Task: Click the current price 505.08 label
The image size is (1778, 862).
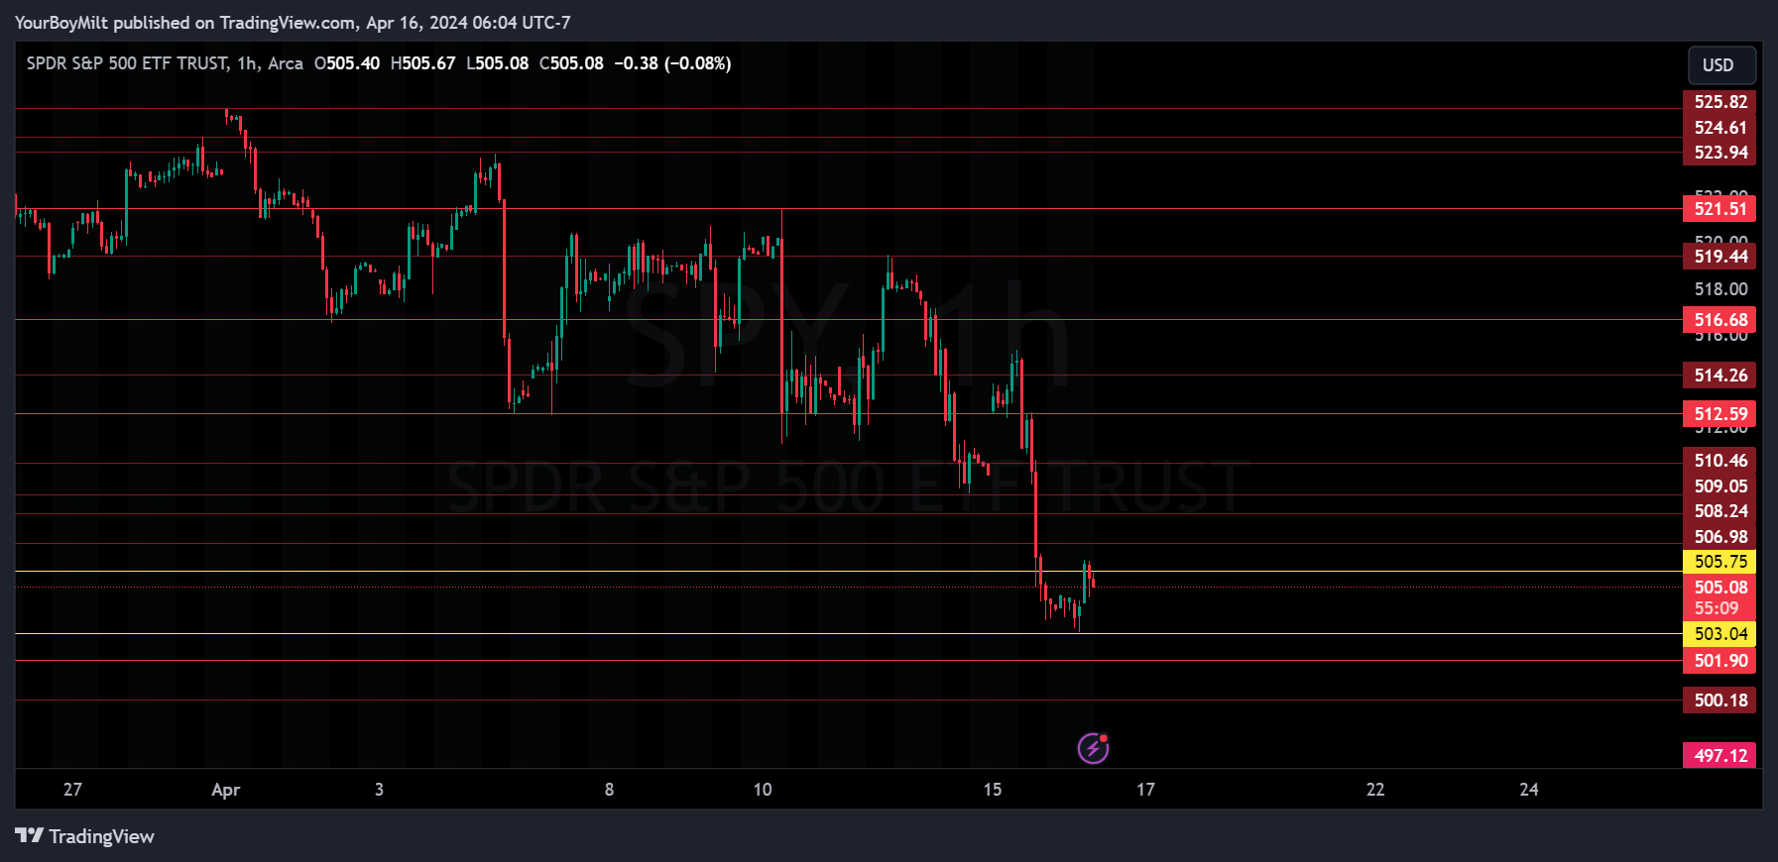Action: point(1719,587)
